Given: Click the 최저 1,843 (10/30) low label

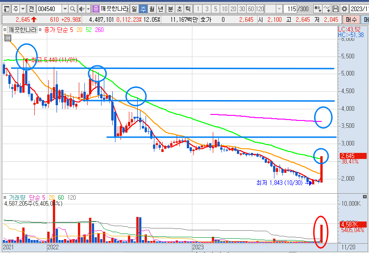Looking at the screenshot, I should click(x=280, y=183).
